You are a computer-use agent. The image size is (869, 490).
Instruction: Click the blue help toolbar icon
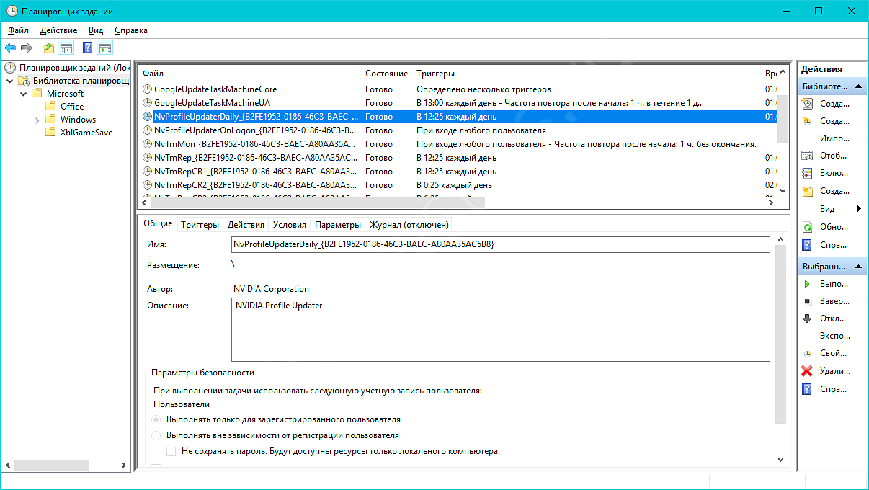(87, 48)
